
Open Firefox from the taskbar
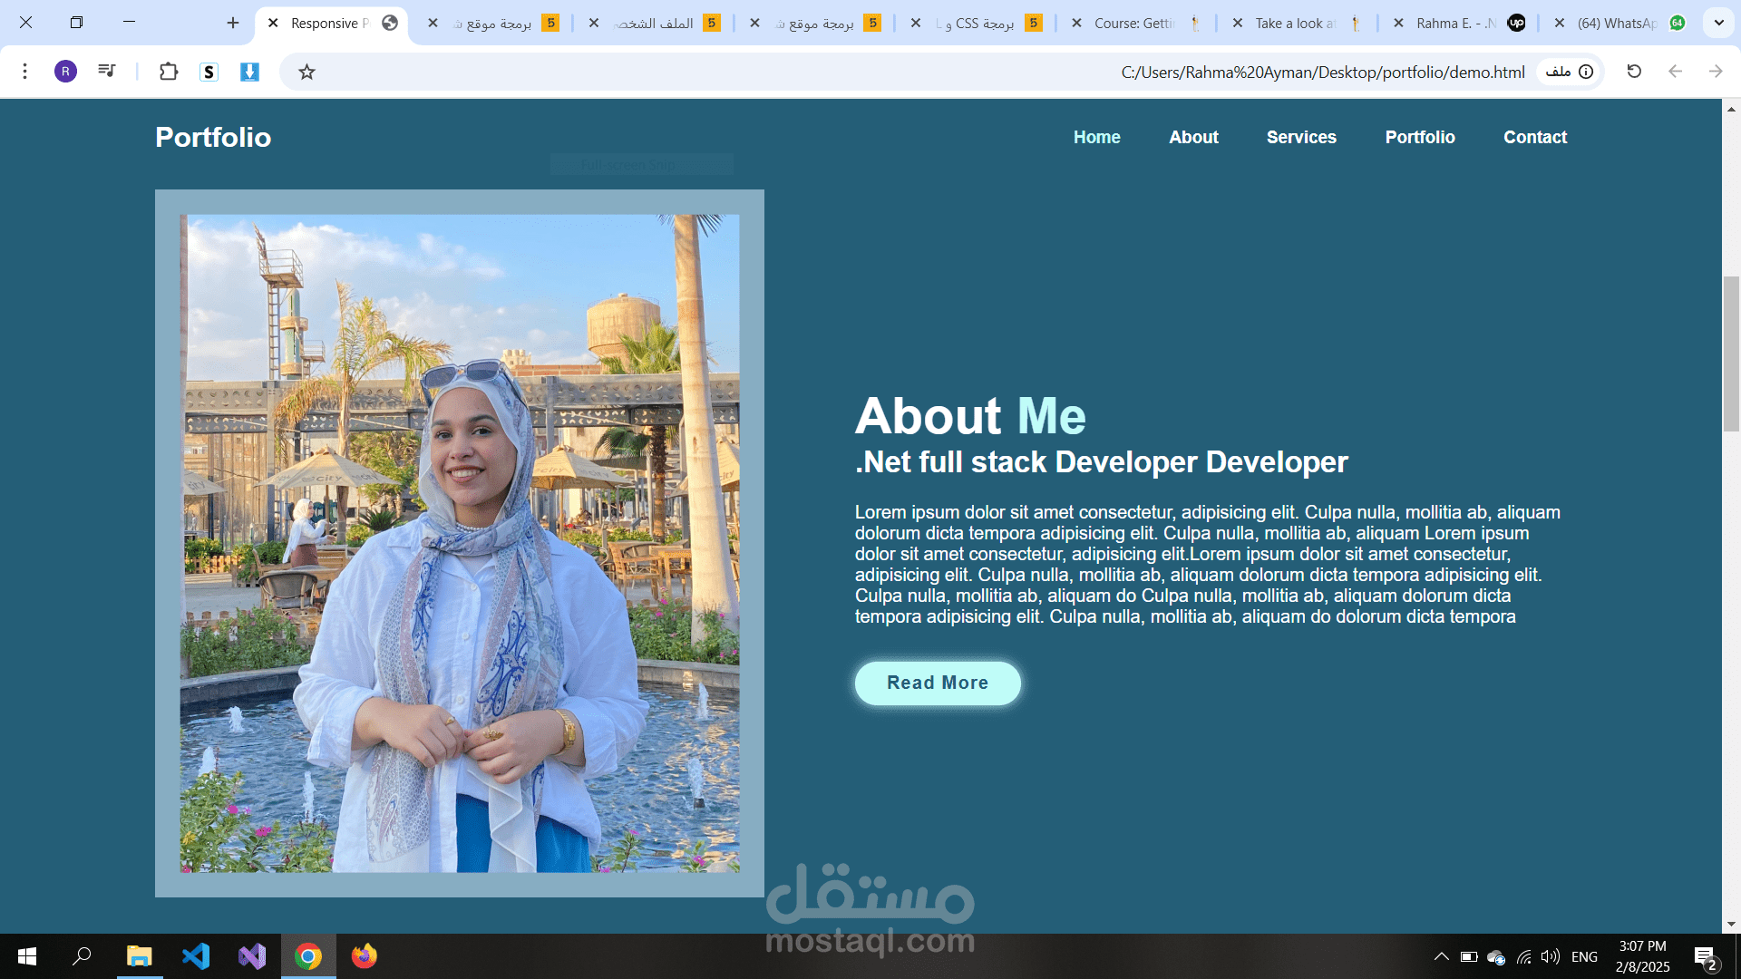click(365, 956)
